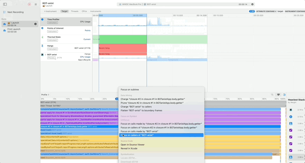The image size is (305, 163).
Task: Select the 2.14 s heaviest stack entry icon
Action: 291,110
